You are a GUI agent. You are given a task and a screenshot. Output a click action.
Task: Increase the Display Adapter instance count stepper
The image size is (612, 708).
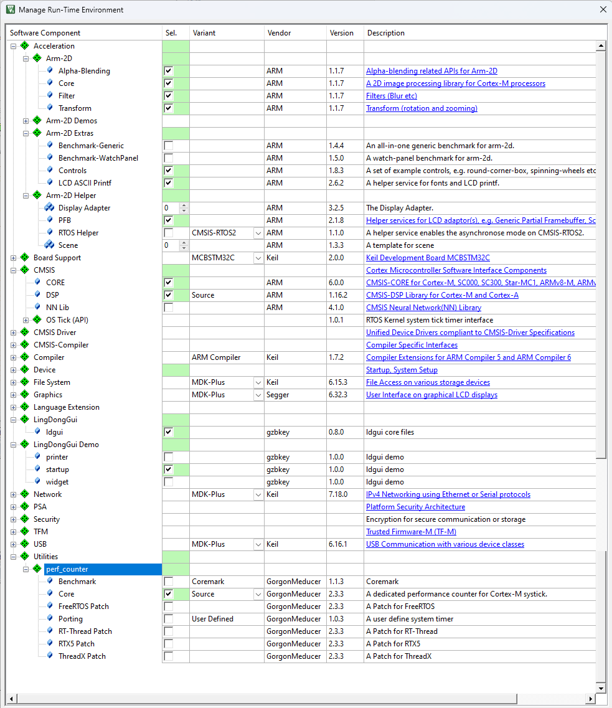tap(184, 205)
